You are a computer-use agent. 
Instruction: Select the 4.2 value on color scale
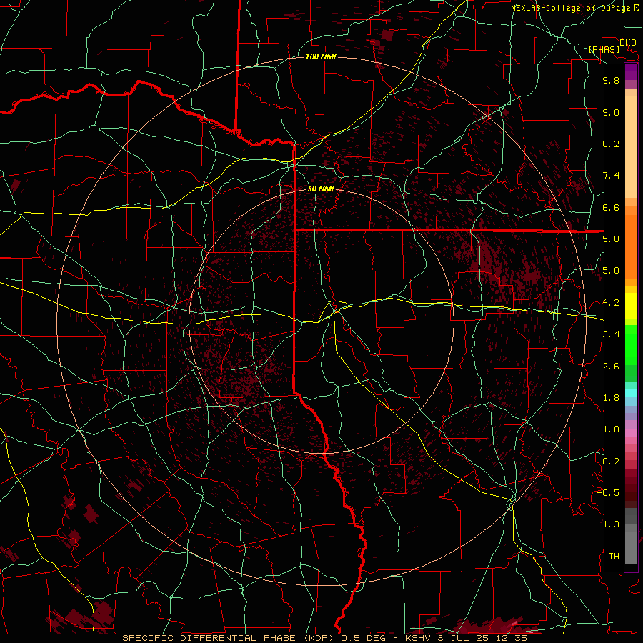(x=611, y=303)
